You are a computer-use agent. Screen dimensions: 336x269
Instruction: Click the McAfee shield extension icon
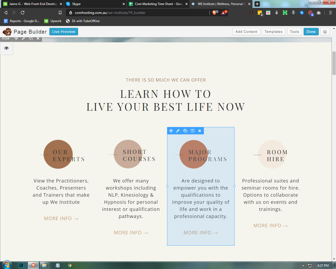pos(268,13)
